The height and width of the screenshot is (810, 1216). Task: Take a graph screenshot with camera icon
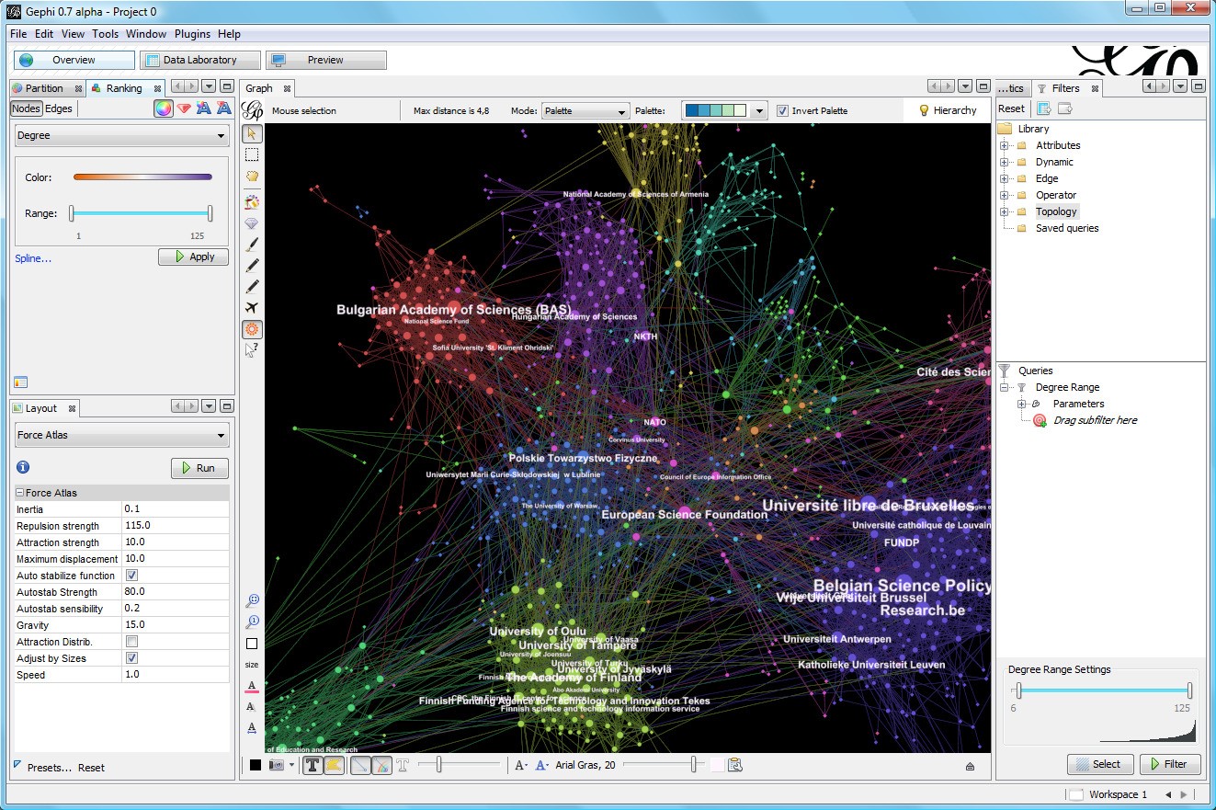276,765
